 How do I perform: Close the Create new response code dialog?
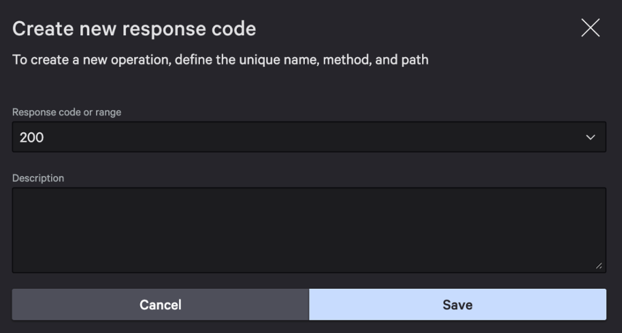[590, 28]
